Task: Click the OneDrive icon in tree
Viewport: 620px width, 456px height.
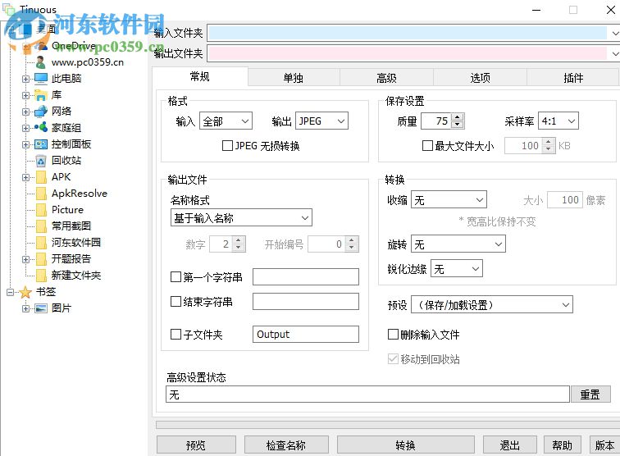Action: [x=41, y=46]
